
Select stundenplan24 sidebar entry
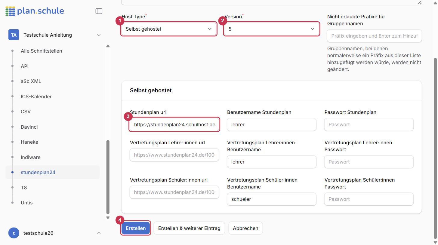[x=53, y=172]
